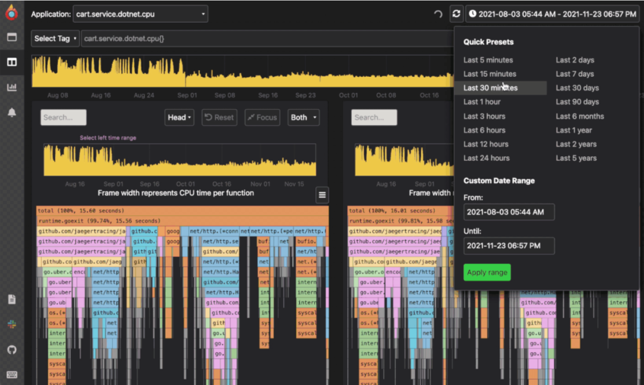Click the left time range timeline chart
This screenshot has width=644, height=385.
180,160
